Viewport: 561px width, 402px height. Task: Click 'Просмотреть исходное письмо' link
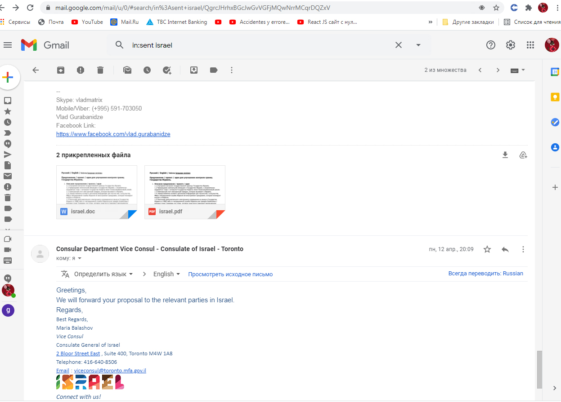[x=230, y=274]
